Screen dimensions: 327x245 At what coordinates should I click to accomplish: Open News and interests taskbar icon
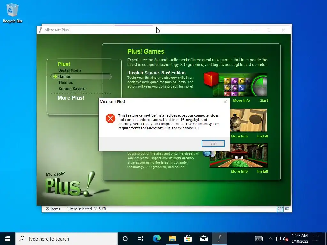[259, 239]
